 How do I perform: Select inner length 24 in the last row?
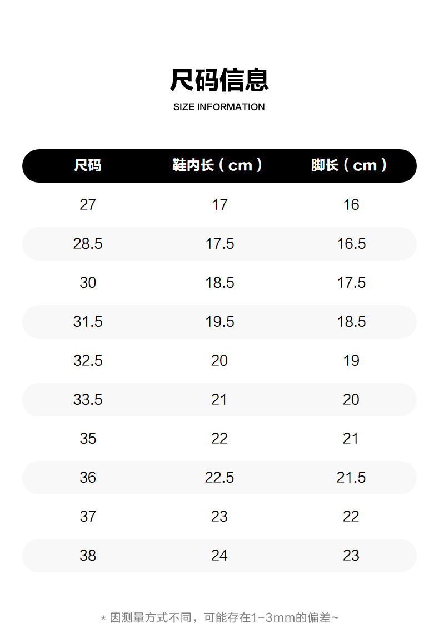[219, 556]
